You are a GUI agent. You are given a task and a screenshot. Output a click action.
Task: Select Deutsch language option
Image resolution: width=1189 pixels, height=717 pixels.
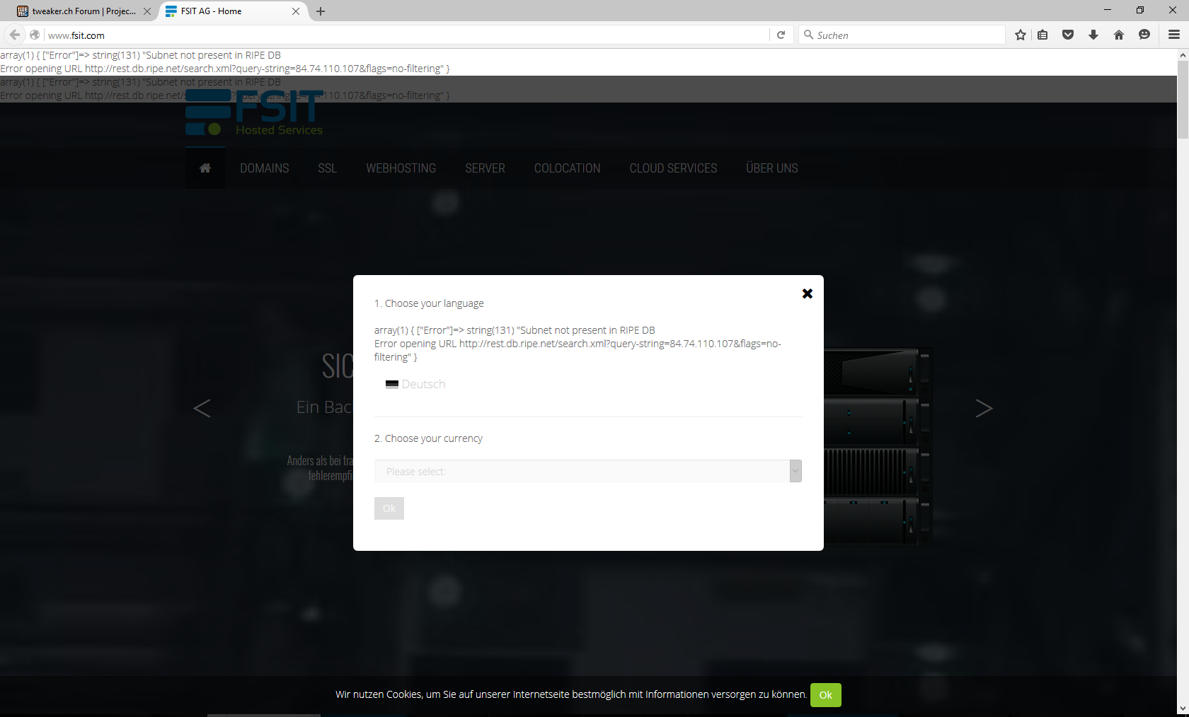pos(423,384)
